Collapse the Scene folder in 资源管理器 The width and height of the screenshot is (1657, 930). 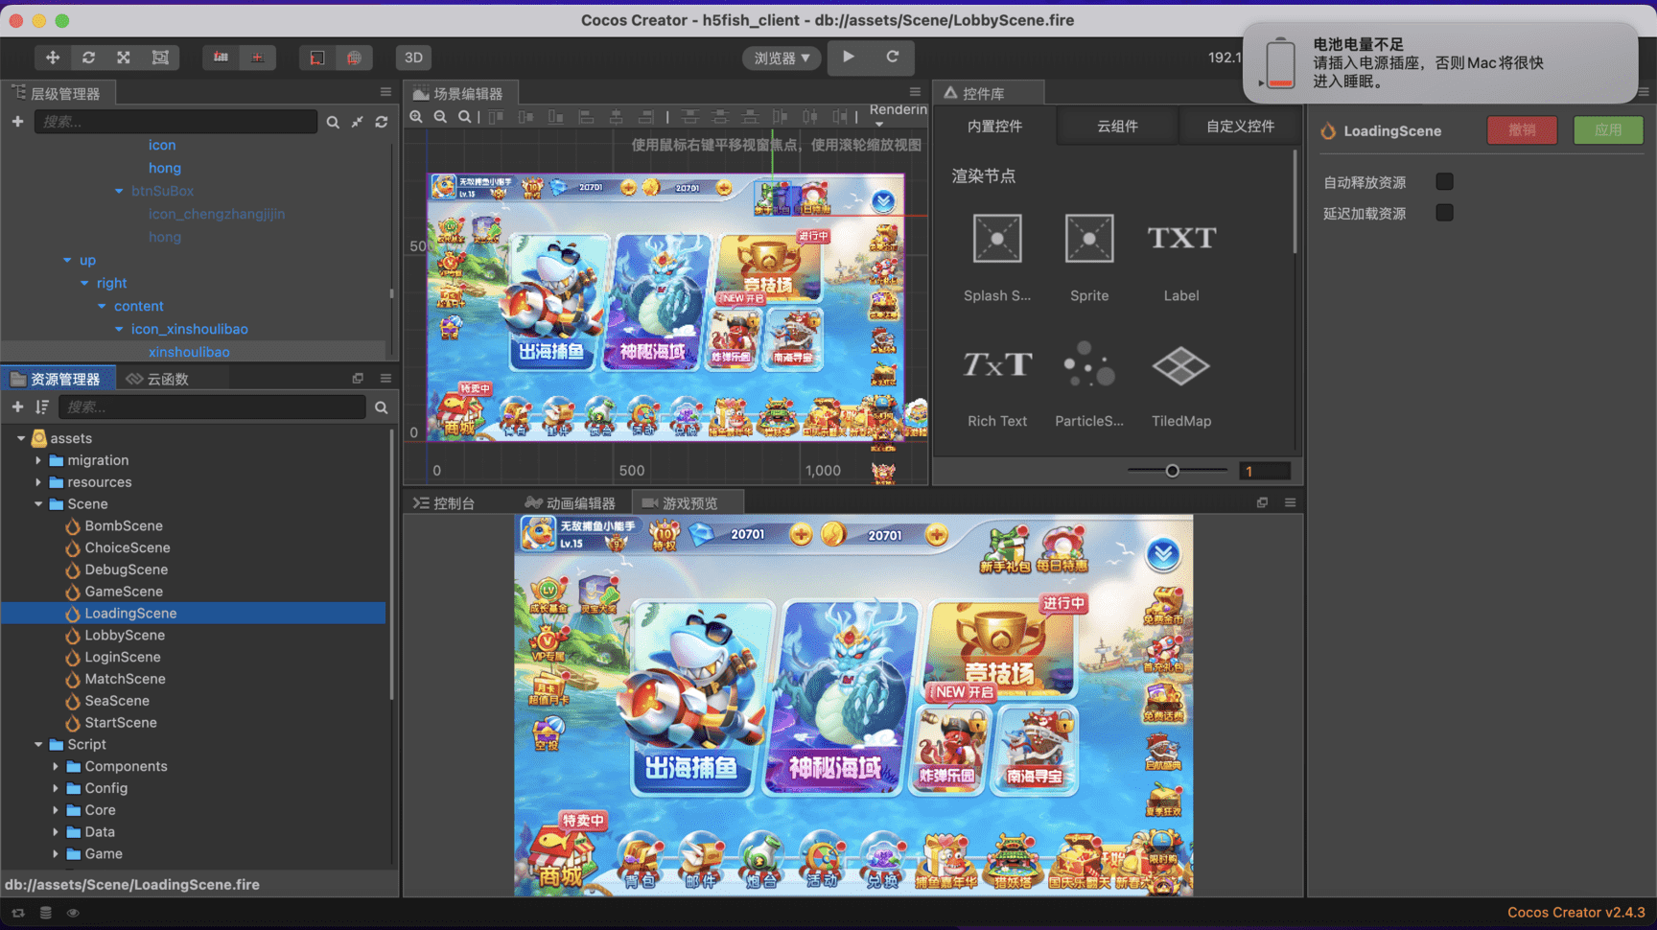39,503
